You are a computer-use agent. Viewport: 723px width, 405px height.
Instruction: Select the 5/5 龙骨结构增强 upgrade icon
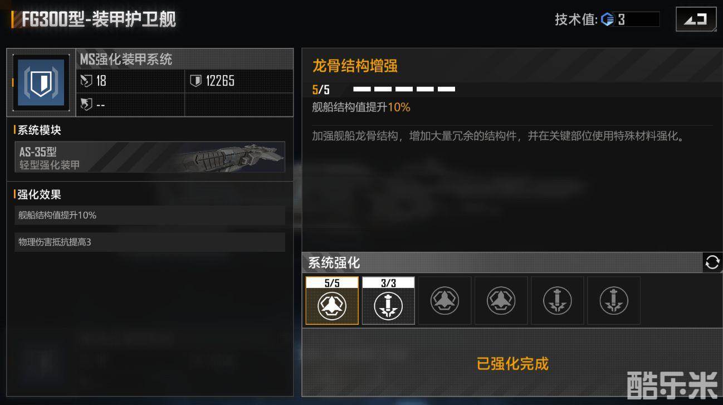click(332, 301)
